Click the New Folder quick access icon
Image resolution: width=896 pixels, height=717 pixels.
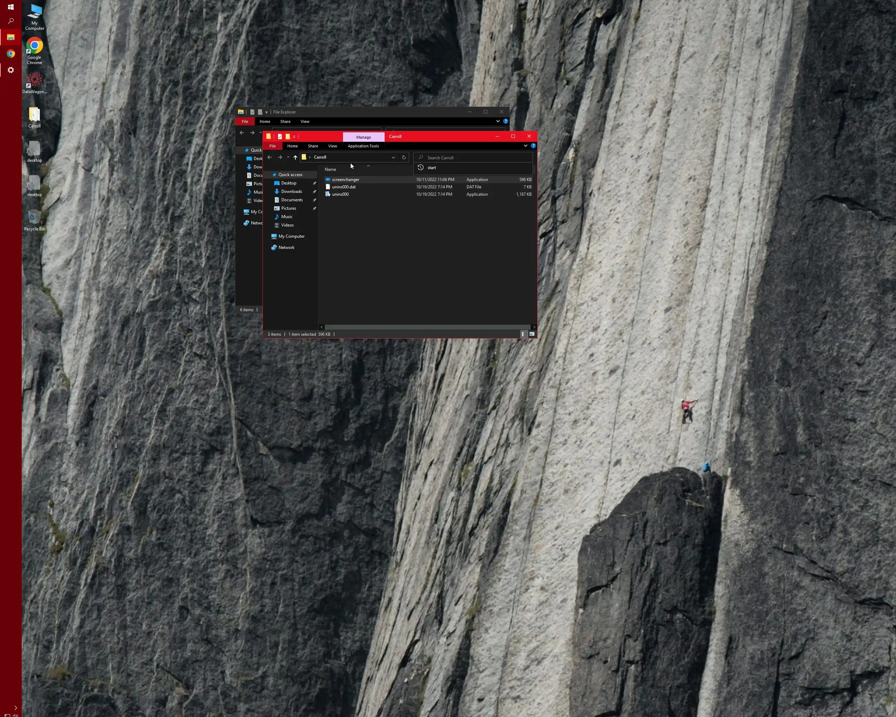[x=288, y=136]
